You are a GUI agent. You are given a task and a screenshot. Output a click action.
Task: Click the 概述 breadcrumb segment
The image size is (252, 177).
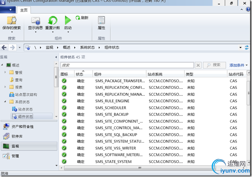point(67,47)
